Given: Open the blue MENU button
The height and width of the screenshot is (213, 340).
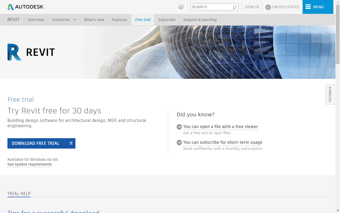Looking at the screenshot, I should pos(318,7).
